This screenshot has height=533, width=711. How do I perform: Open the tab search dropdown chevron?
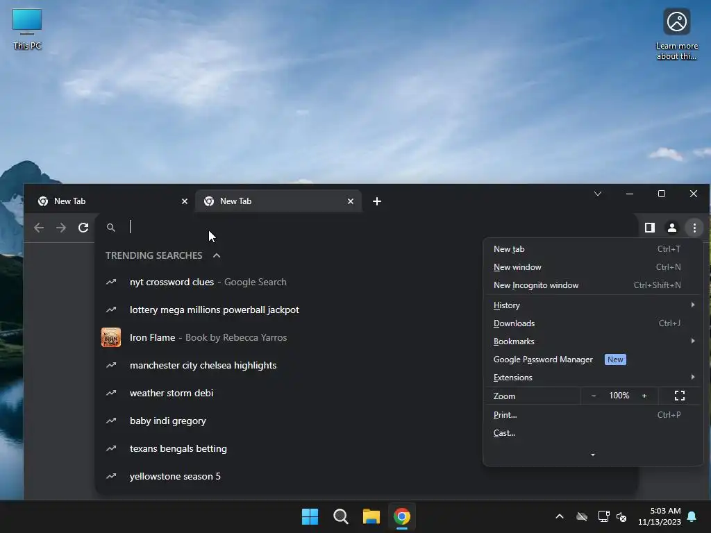(x=598, y=194)
